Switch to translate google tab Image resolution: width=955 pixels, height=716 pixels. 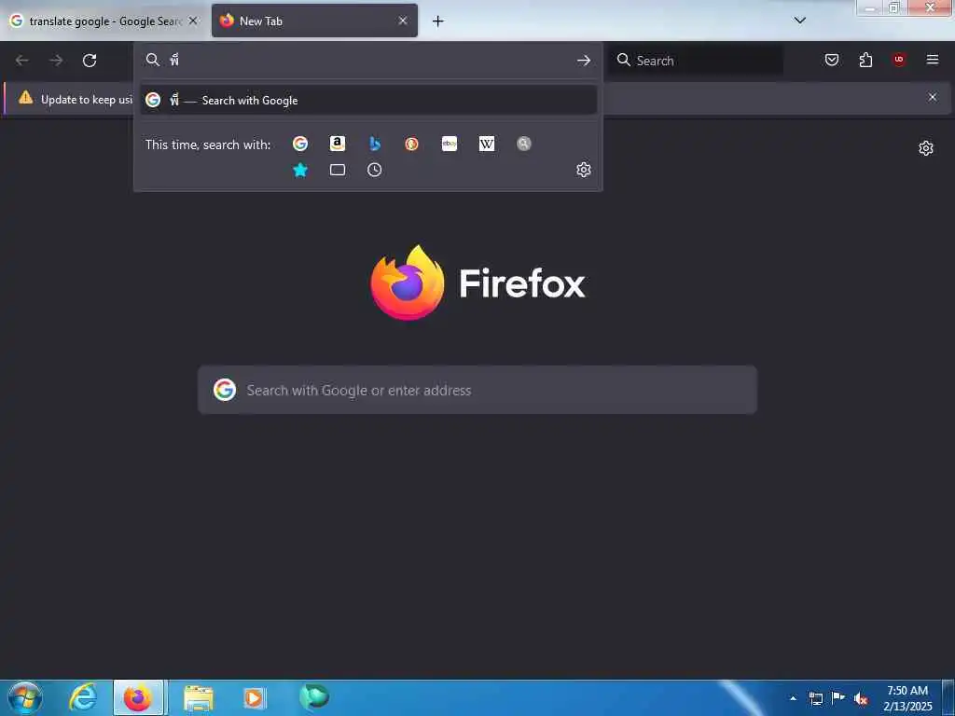pos(104,21)
